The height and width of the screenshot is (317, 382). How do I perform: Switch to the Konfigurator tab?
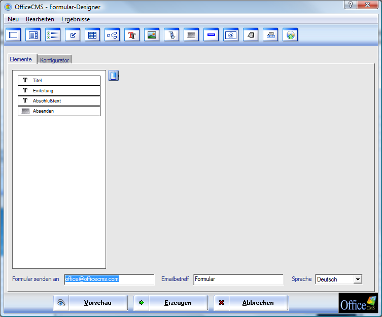point(55,60)
